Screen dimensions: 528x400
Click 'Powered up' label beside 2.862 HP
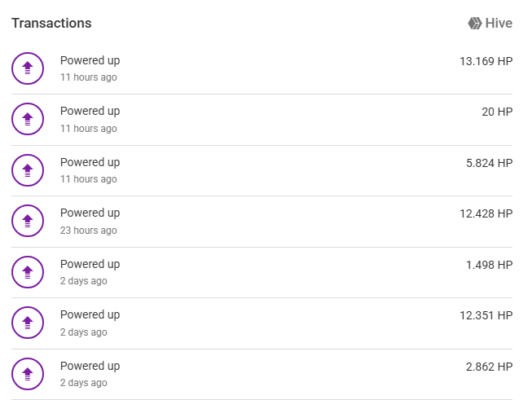(90, 366)
